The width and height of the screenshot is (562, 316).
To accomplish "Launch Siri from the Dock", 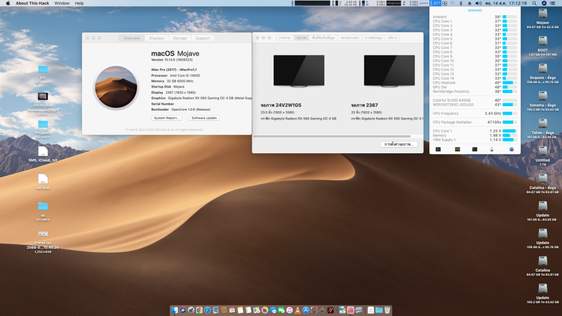I will pos(183,310).
